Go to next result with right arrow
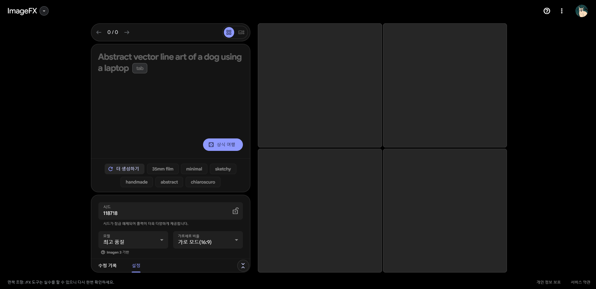Image resolution: width=596 pixels, height=289 pixels. click(127, 32)
